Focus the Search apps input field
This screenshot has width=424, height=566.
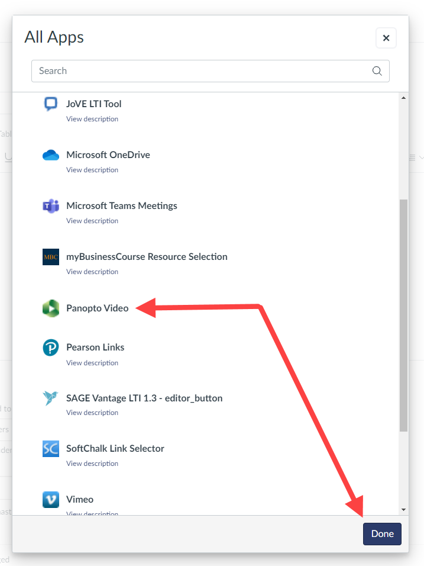[x=210, y=71]
